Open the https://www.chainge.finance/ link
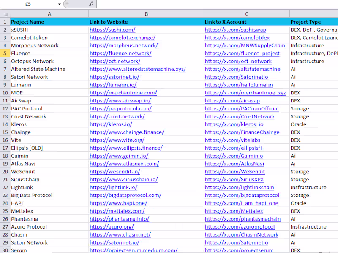 [127, 132]
